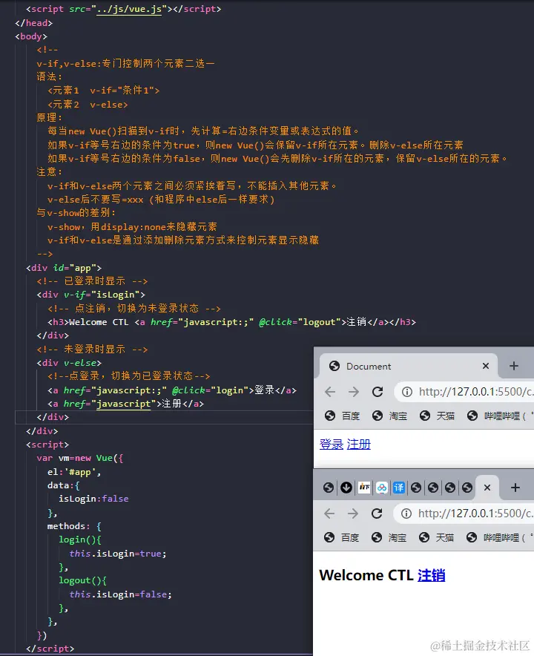
Task: Close the active tab in the Welcome CTL window
Action: (x=487, y=488)
